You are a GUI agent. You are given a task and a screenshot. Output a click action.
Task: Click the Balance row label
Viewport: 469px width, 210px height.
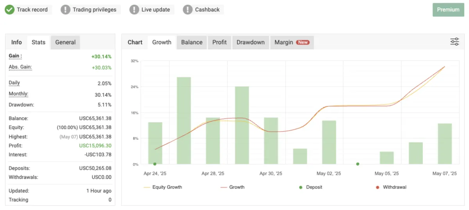point(18,118)
